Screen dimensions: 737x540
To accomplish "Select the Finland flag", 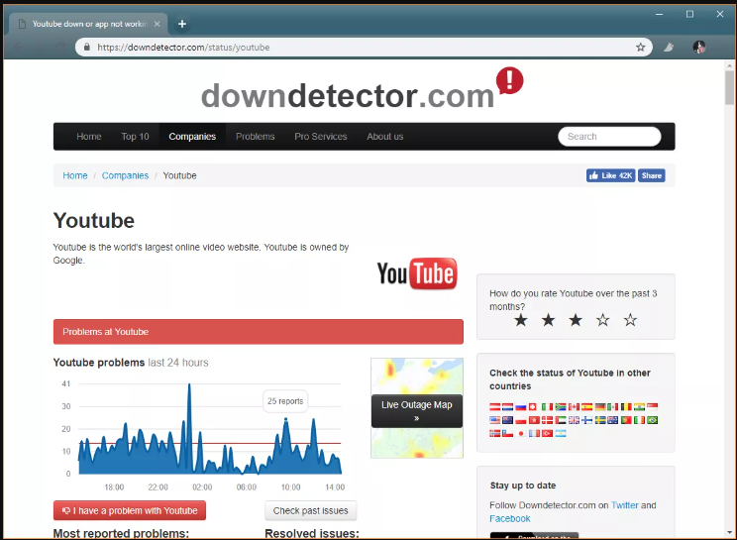I will coord(587,420).
